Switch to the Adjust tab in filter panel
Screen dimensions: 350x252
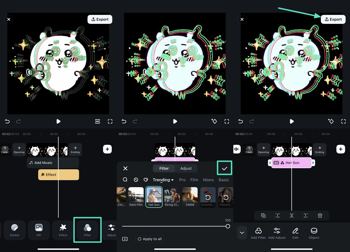tap(186, 168)
